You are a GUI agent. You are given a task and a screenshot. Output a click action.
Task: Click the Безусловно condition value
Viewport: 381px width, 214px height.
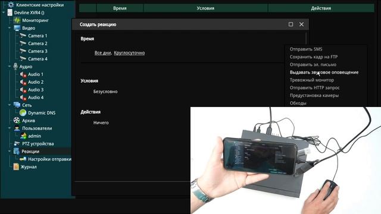105,92
